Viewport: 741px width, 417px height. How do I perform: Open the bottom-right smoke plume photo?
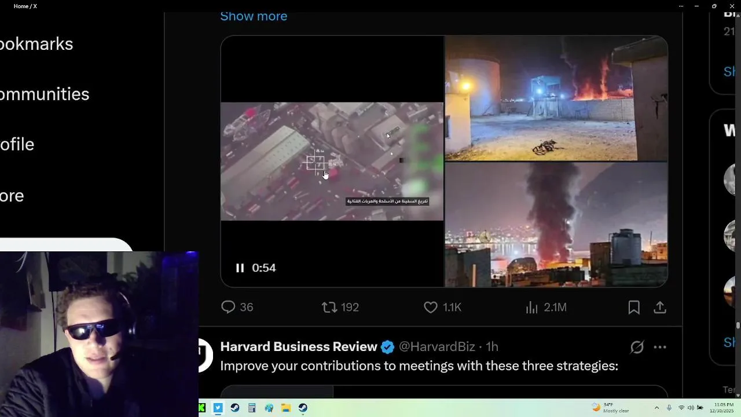(556, 225)
